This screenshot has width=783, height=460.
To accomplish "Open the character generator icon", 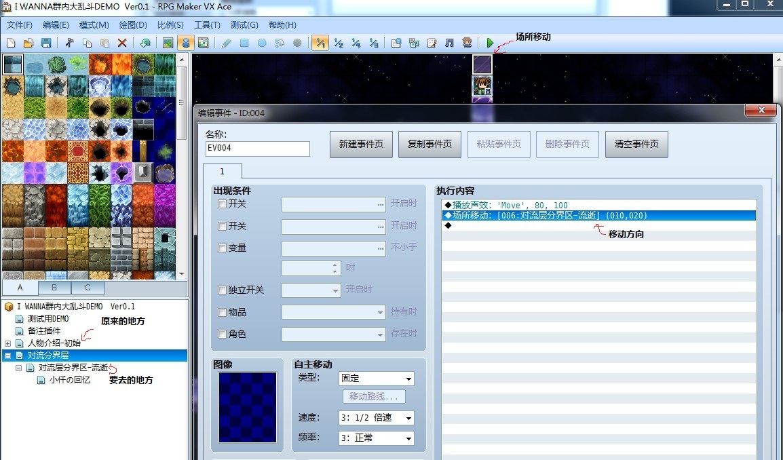I will pos(467,43).
